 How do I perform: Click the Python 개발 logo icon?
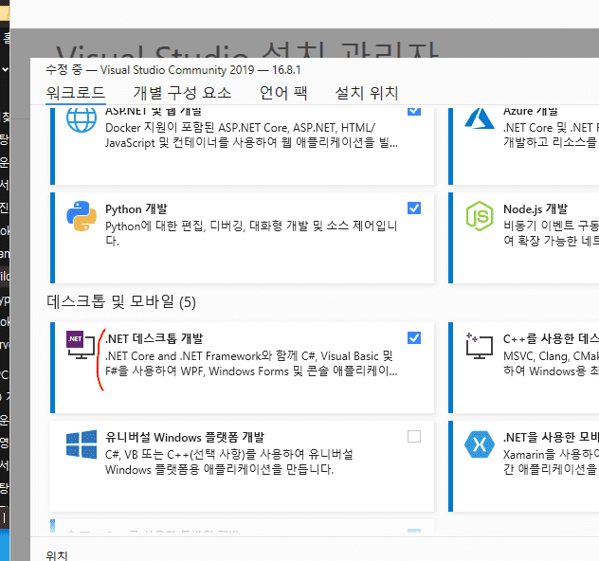82,216
